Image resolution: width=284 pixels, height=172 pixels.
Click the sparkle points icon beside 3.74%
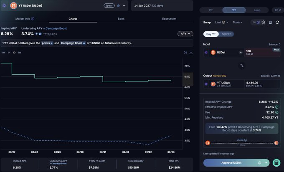pyautogui.click(x=37, y=34)
